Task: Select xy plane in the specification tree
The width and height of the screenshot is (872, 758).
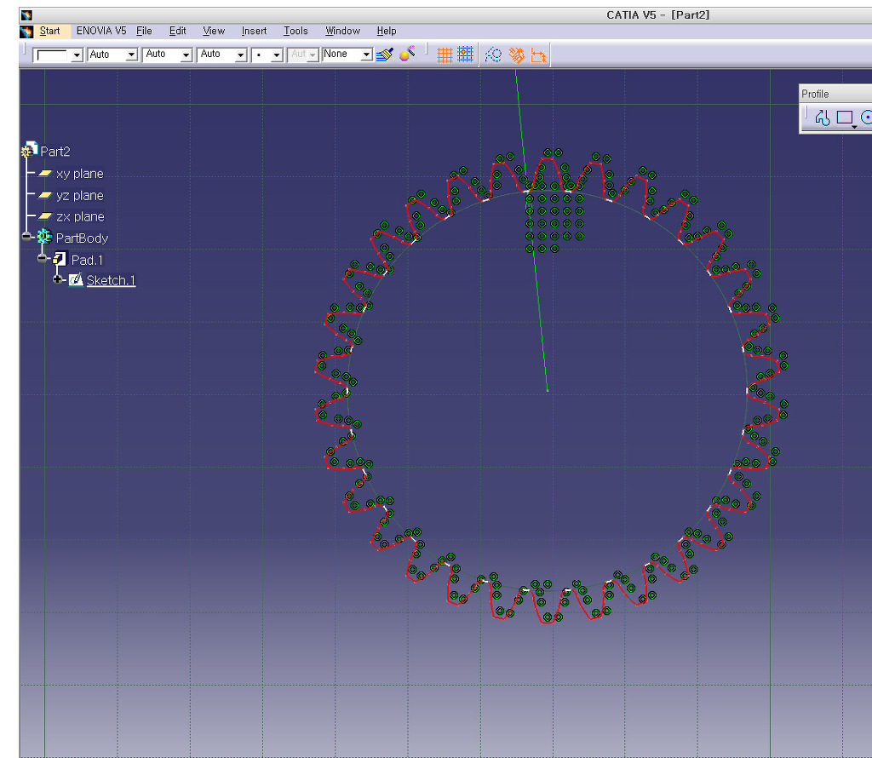Action: [79, 174]
